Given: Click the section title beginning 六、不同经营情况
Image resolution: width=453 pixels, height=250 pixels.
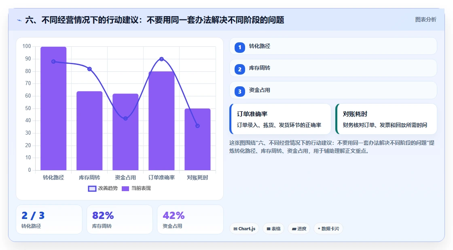Looking at the screenshot, I should pyautogui.click(x=155, y=20).
